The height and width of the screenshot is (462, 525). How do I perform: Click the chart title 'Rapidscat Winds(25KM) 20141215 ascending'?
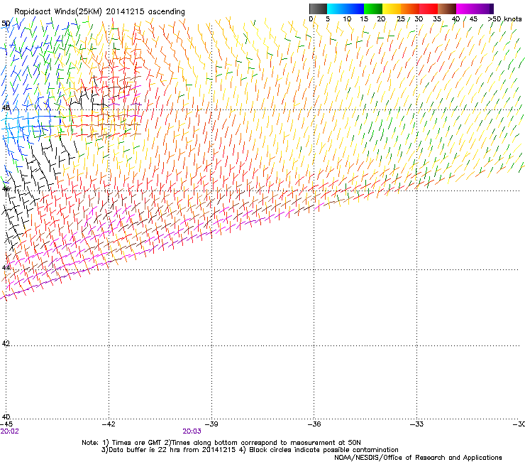[99, 12]
